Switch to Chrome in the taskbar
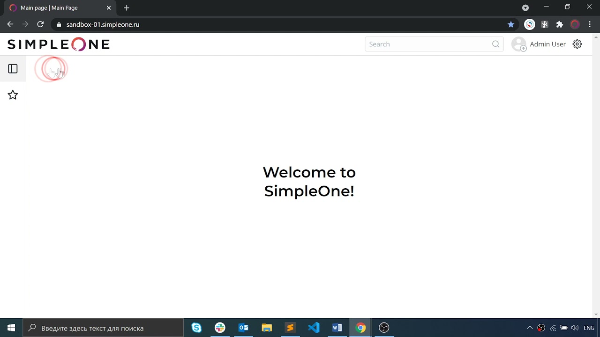The image size is (600, 337). click(360, 328)
